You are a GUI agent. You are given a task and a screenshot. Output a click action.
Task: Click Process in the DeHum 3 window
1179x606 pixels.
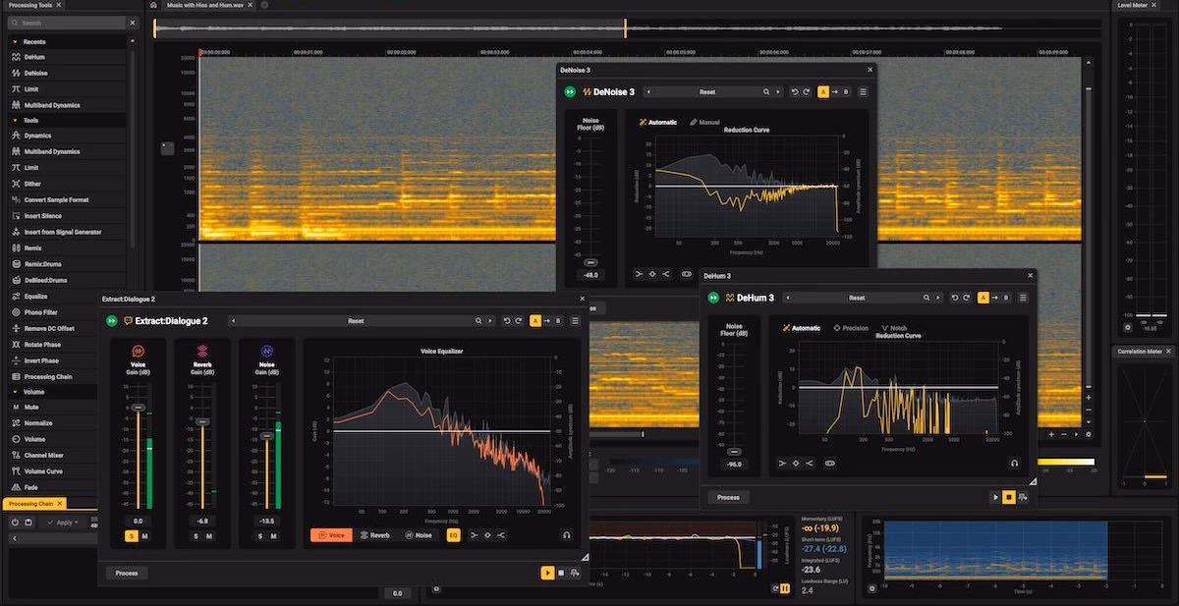[x=728, y=497]
